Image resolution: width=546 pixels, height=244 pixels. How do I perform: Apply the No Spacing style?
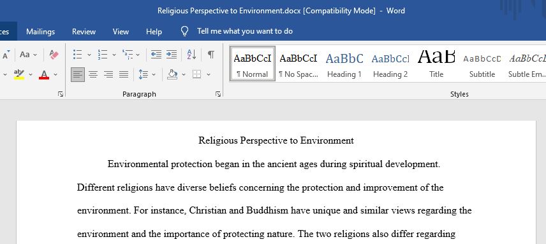pyautogui.click(x=299, y=64)
